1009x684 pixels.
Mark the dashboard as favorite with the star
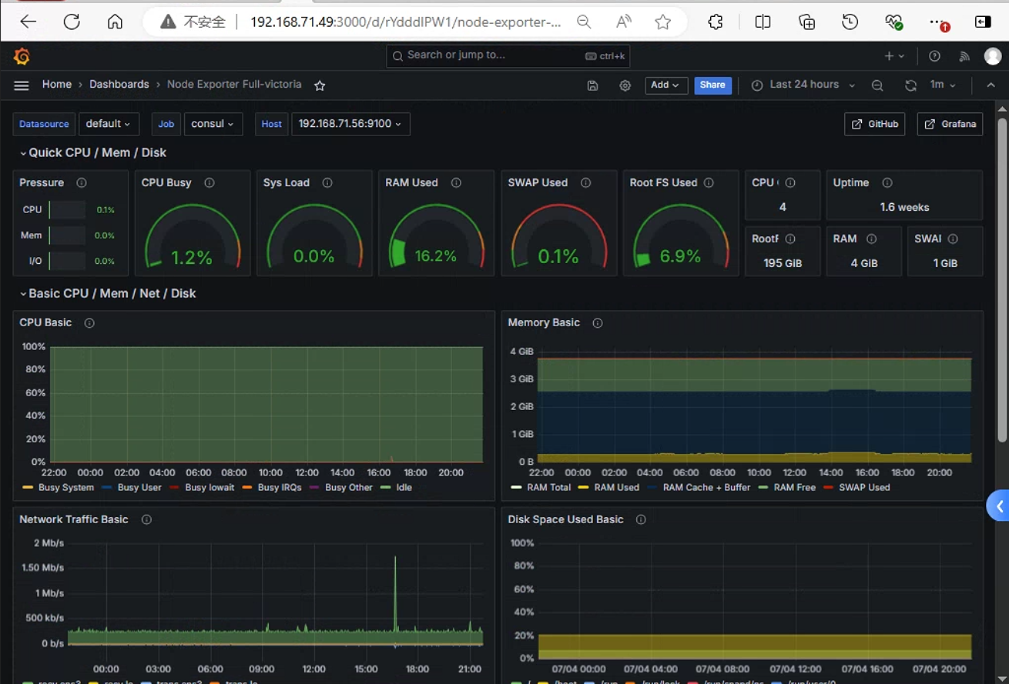320,85
